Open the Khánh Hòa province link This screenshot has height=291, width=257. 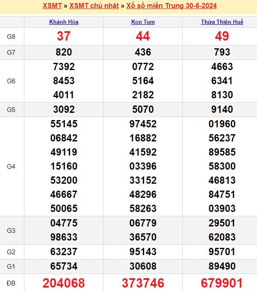pyautogui.click(x=64, y=22)
